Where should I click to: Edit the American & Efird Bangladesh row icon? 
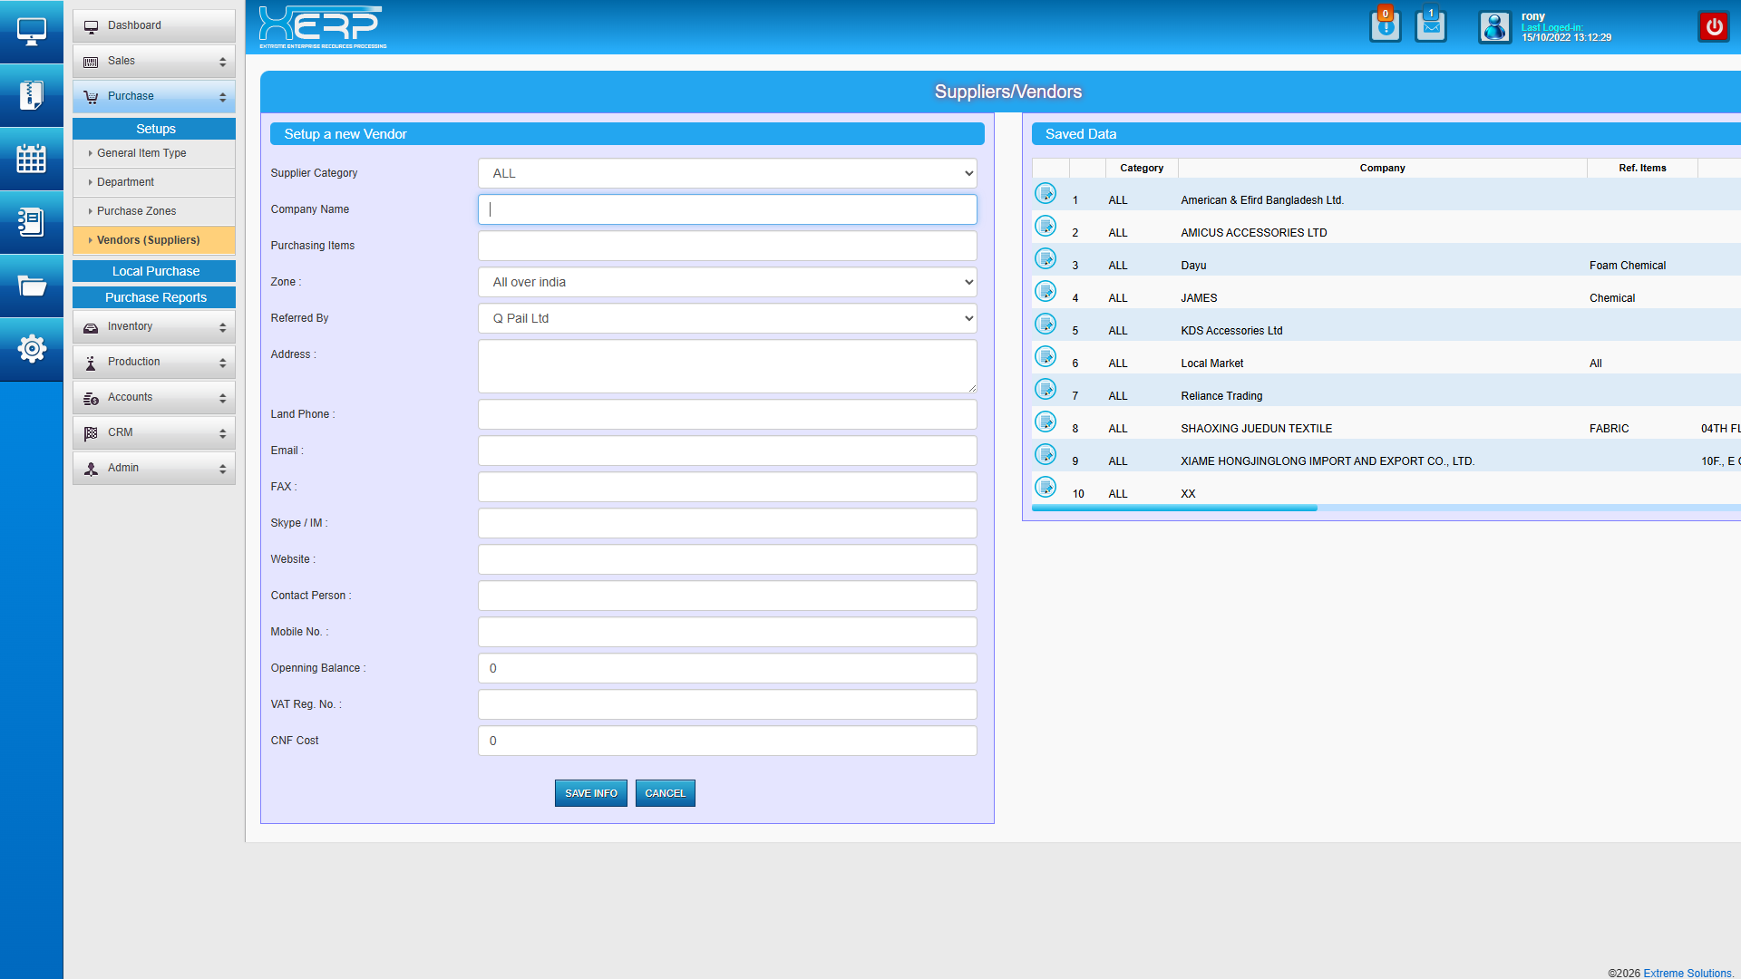coord(1046,193)
